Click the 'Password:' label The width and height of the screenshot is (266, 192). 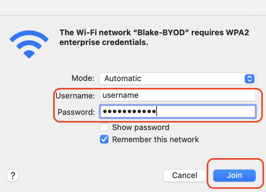(x=76, y=112)
